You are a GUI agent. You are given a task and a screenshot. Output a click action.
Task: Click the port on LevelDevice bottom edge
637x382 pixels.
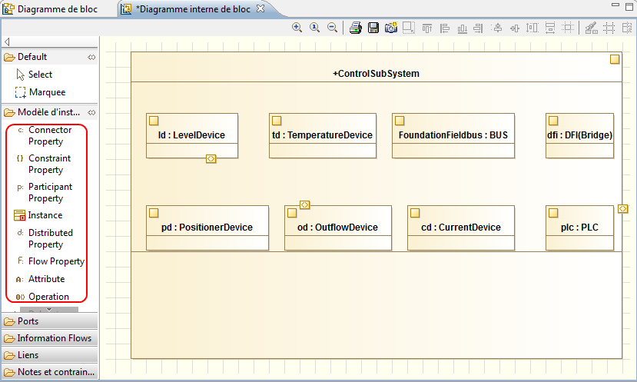pyautogui.click(x=211, y=158)
